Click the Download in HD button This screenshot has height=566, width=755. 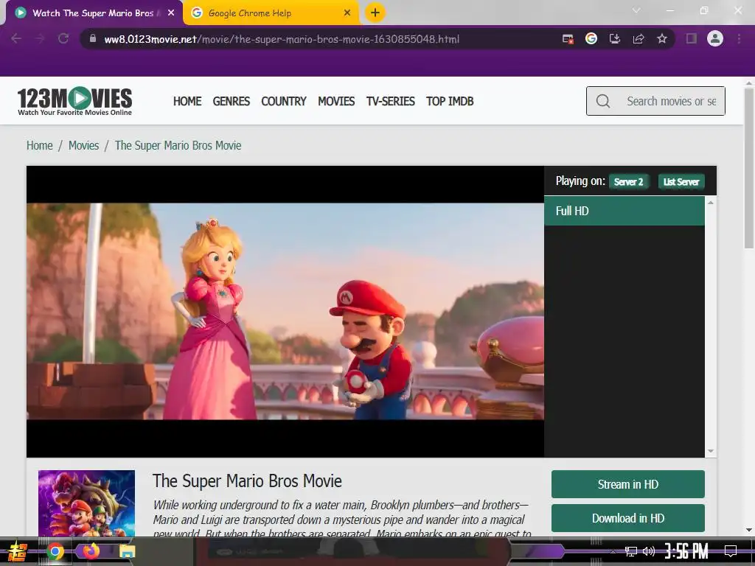pyautogui.click(x=628, y=518)
